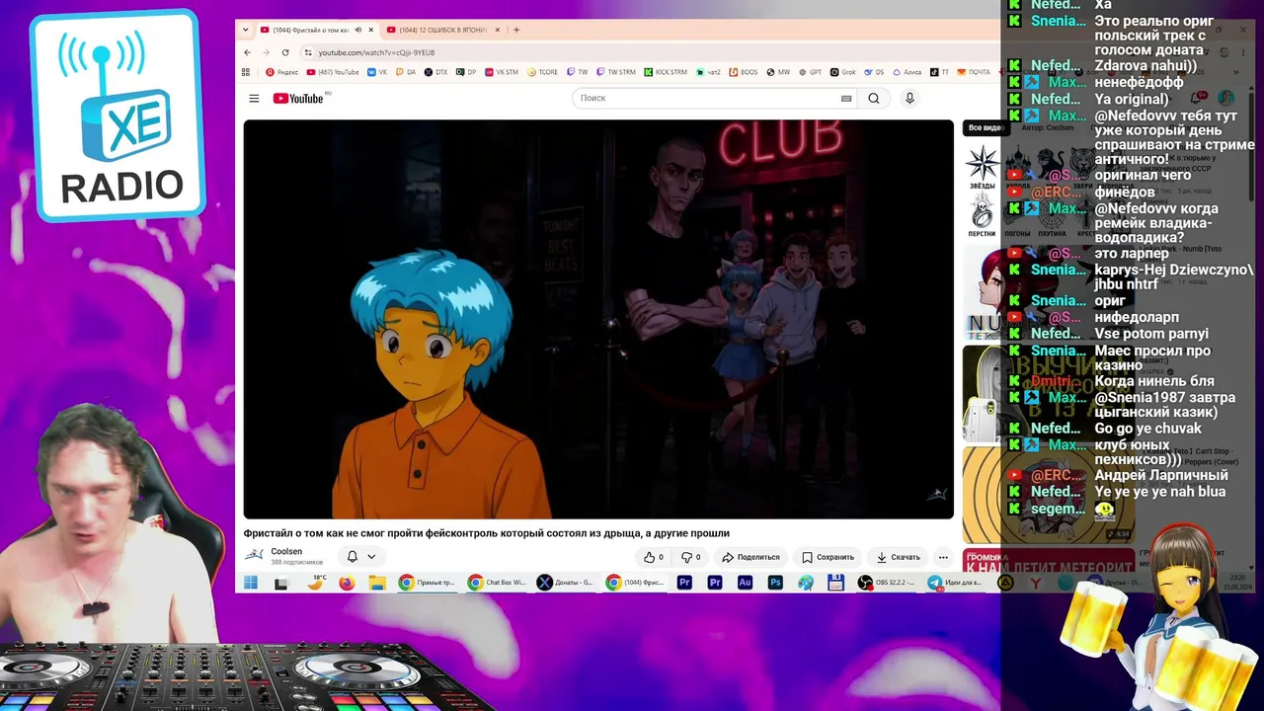Screen dimensions: 1264x711
Task: Open Firefox from the taskbar
Action: [x=346, y=584]
